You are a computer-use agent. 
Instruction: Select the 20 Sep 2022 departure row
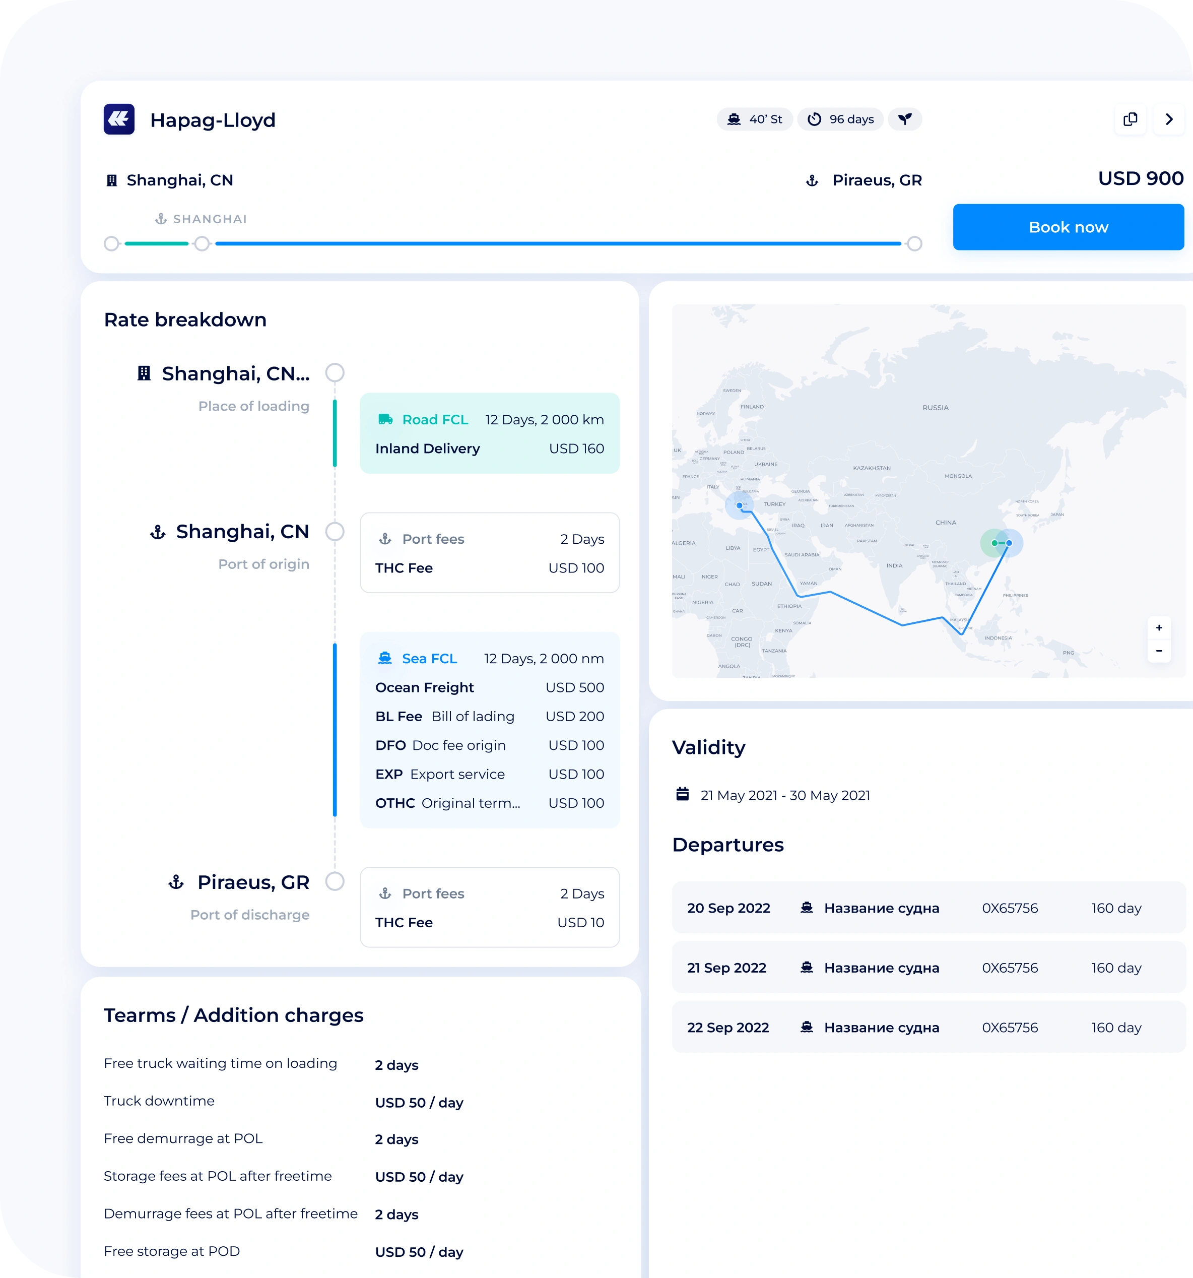929,908
